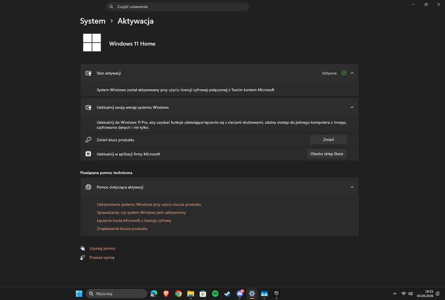Click the help headset icon beside Uzyskaj pomoc
The image size is (445, 300).
pos(83,248)
